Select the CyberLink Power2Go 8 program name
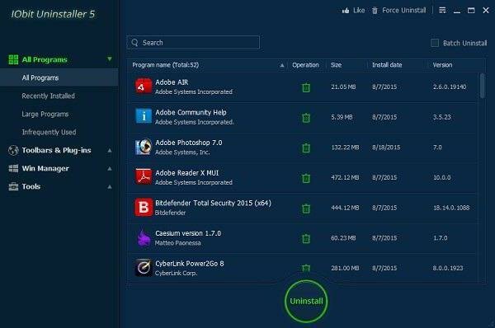This screenshot has width=495, height=328. coord(190,264)
